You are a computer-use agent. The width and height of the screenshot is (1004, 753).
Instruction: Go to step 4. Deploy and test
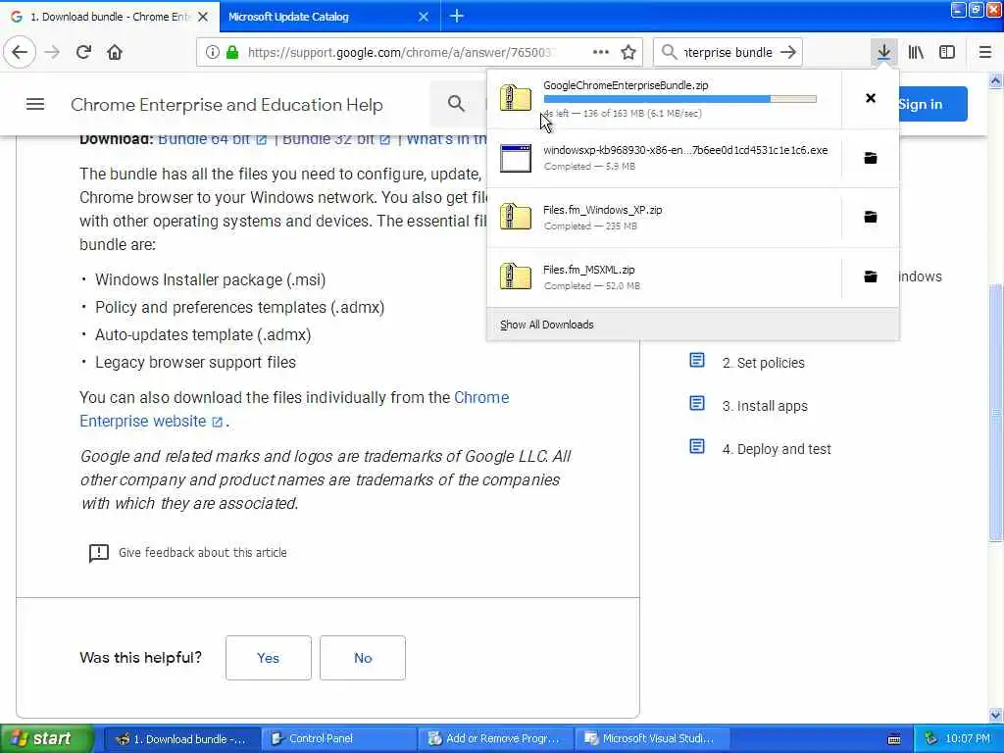(777, 449)
